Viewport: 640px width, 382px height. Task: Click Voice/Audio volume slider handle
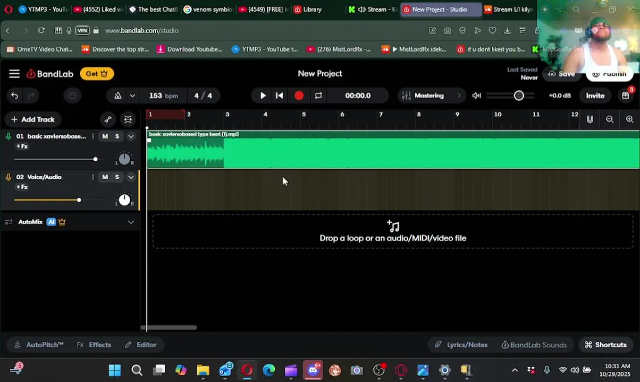(x=79, y=200)
